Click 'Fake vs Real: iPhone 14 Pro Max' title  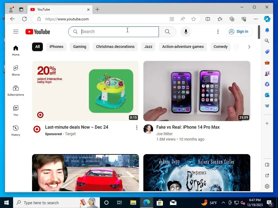pyautogui.click(x=188, y=127)
